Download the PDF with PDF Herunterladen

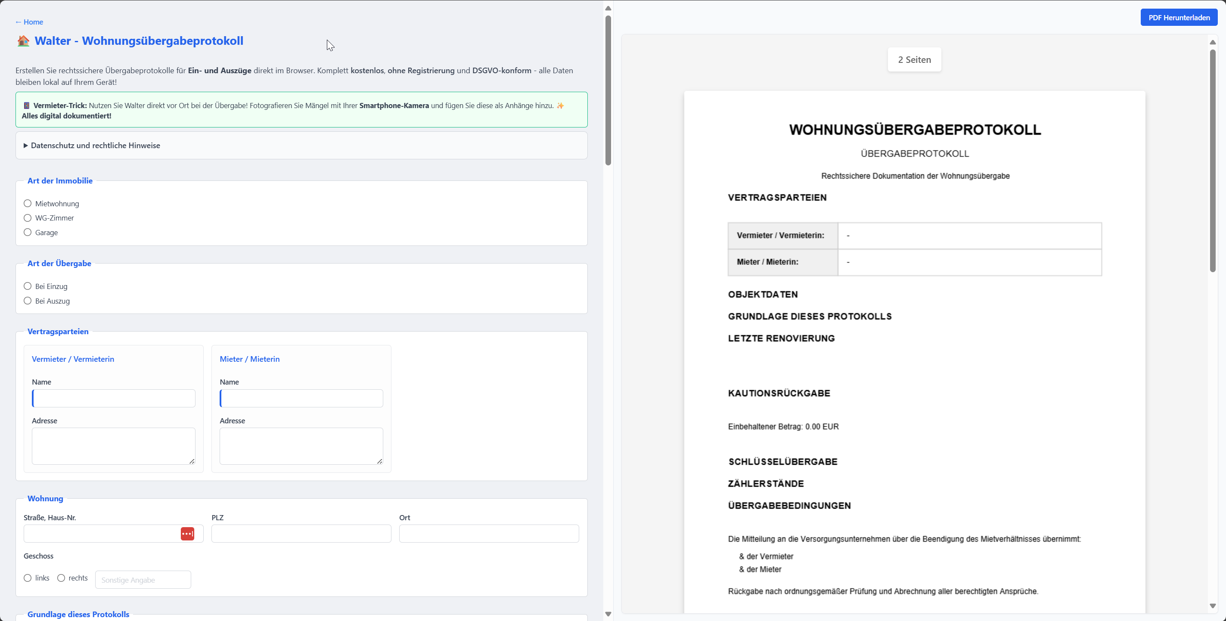(1179, 18)
